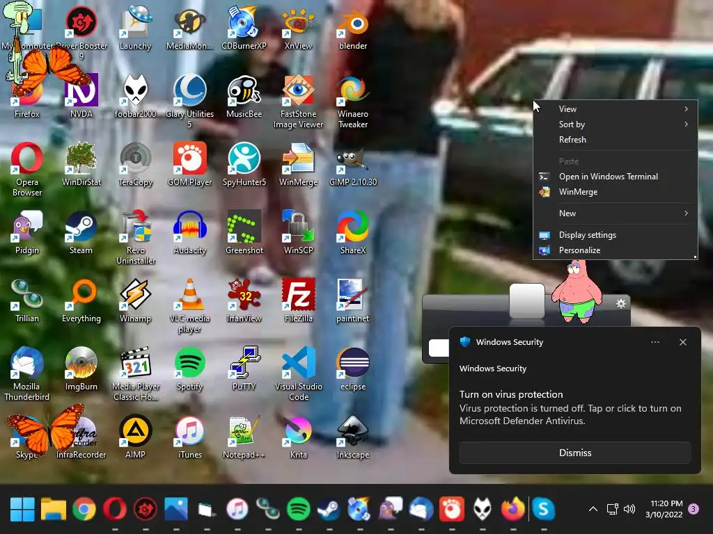Viewport: 713px width, 534px height.
Task: Select the foobar2000 desktop icon
Action: click(x=135, y=95)
